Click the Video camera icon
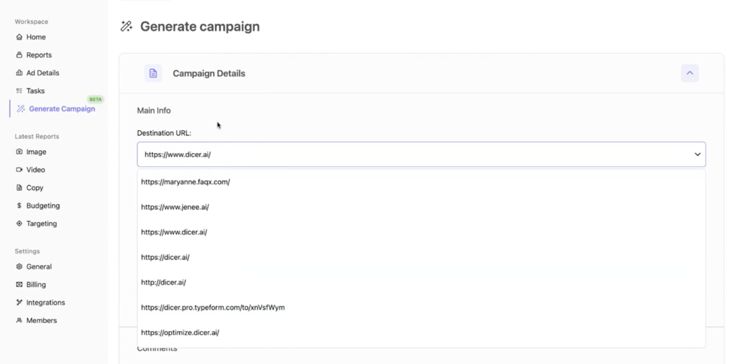 tap(19, 170)
